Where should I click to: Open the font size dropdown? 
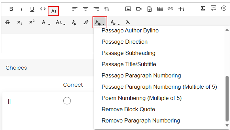(x=61, y=23)
